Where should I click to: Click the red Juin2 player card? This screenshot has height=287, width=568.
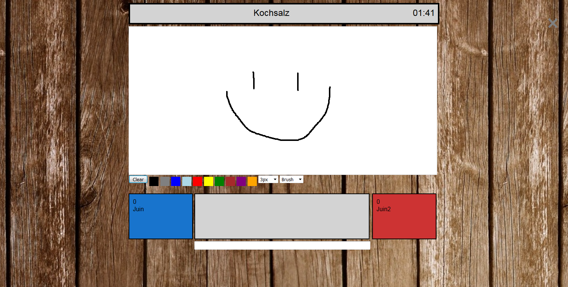coord(404,216)
